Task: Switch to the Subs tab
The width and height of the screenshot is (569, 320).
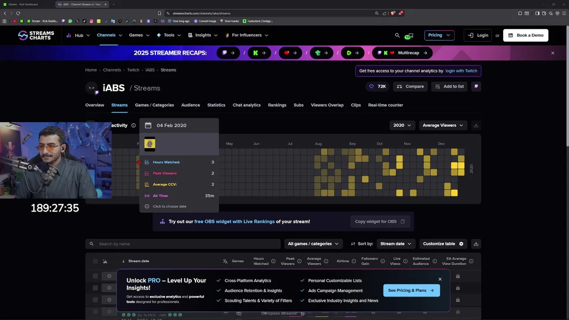Action: point(299,105)
